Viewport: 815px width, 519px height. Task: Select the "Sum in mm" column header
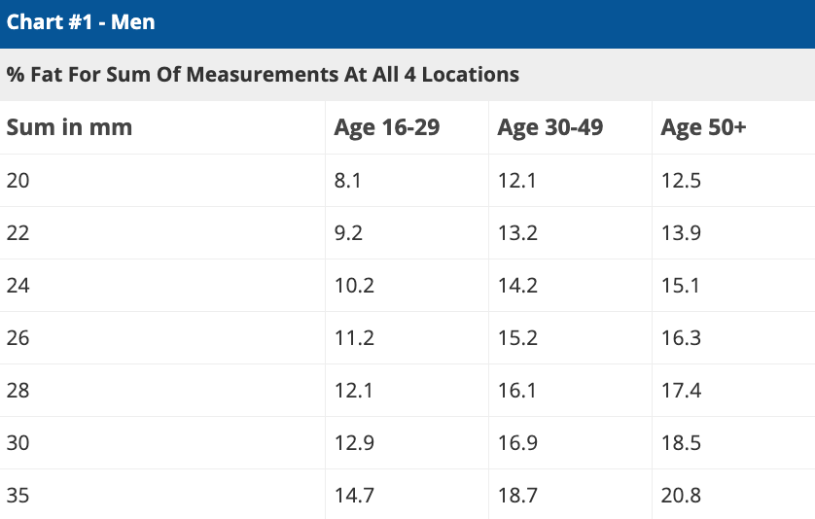pos(69,127)
